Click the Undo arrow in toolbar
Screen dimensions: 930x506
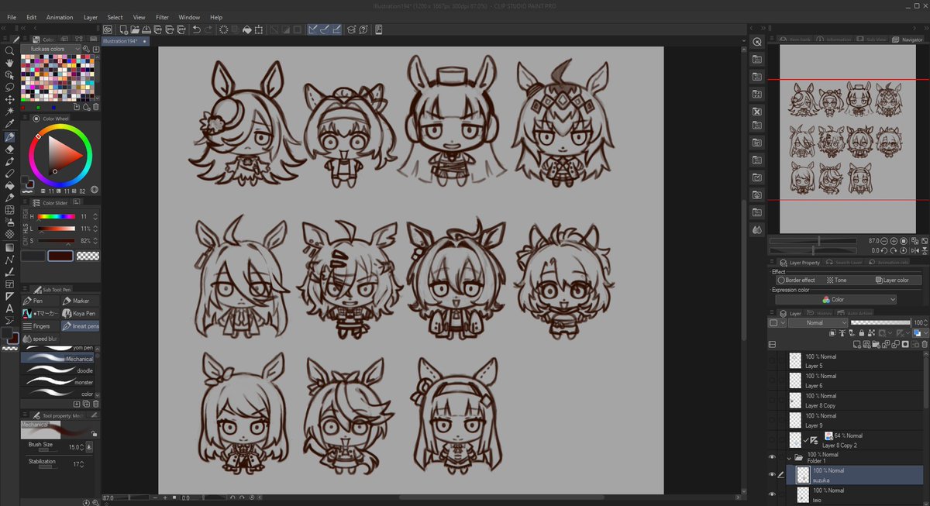click(197, 29)
